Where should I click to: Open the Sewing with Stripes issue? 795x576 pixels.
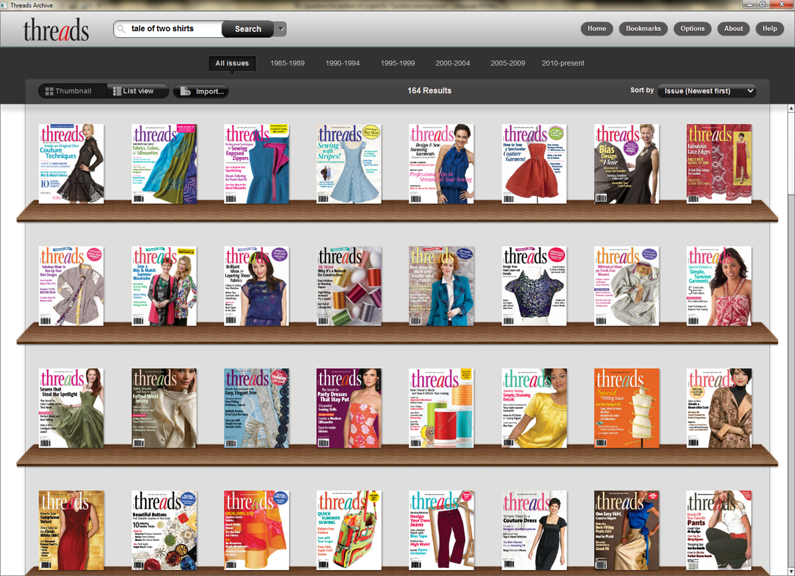(349, 164)
